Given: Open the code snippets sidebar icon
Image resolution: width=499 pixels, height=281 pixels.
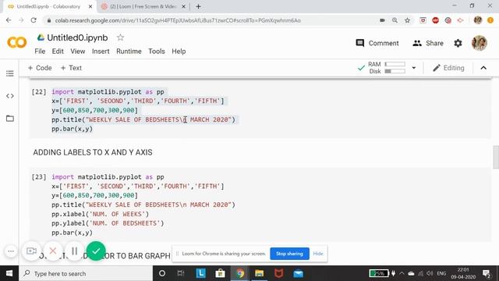Looking at the screenshot, I should click(x=10, y=96).
